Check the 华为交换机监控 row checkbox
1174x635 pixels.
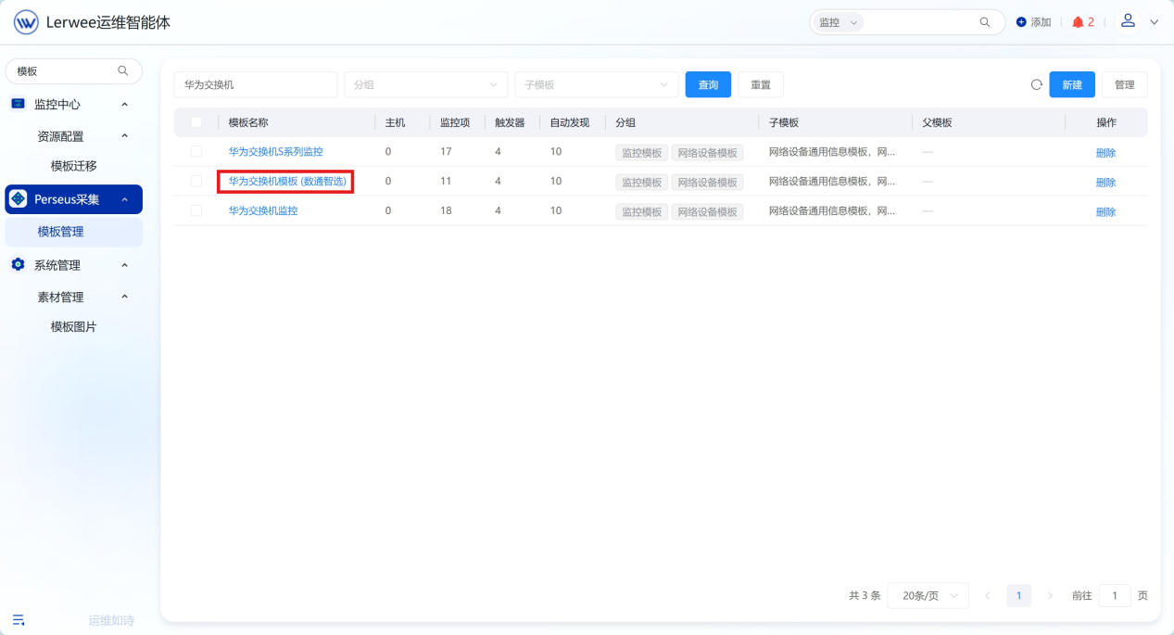(x=196, y=210)
